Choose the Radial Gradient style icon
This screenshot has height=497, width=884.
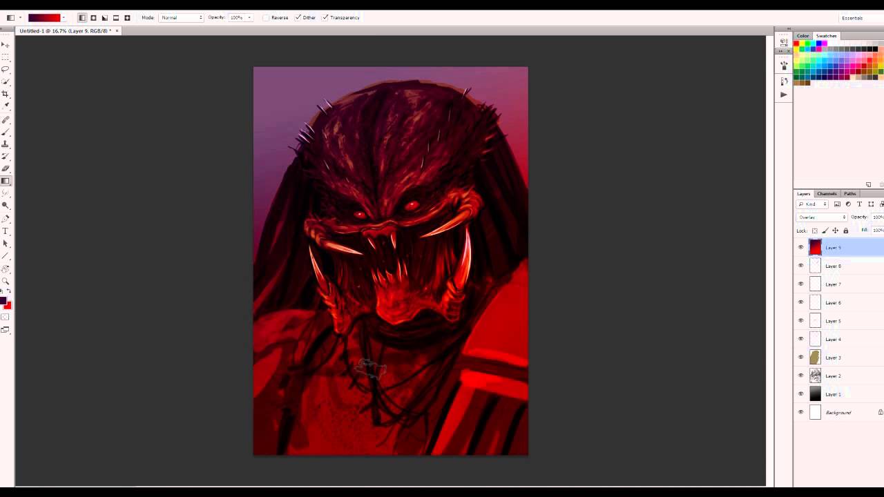93,17
